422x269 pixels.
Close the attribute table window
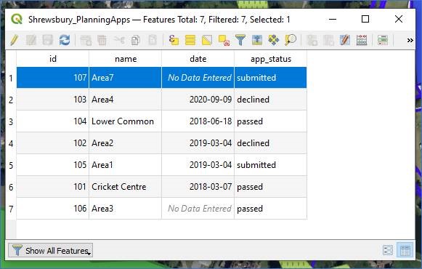[399, 19]
